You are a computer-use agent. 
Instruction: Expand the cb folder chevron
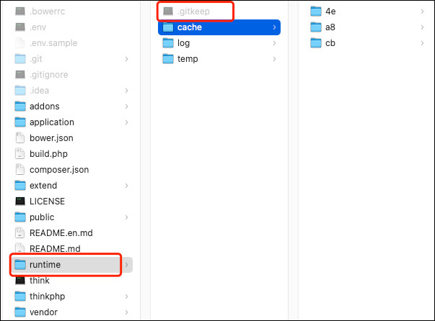422,43
